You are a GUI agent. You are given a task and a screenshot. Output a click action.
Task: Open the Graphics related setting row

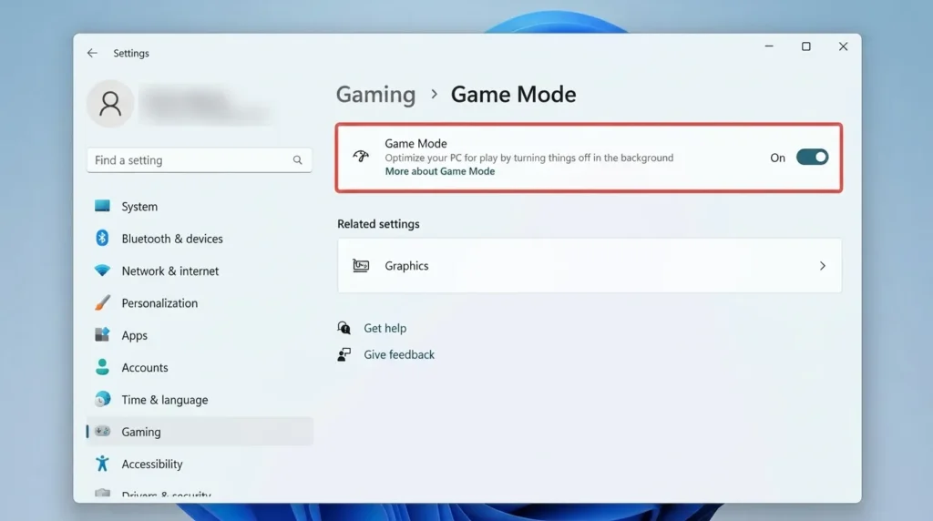[590, 266]
